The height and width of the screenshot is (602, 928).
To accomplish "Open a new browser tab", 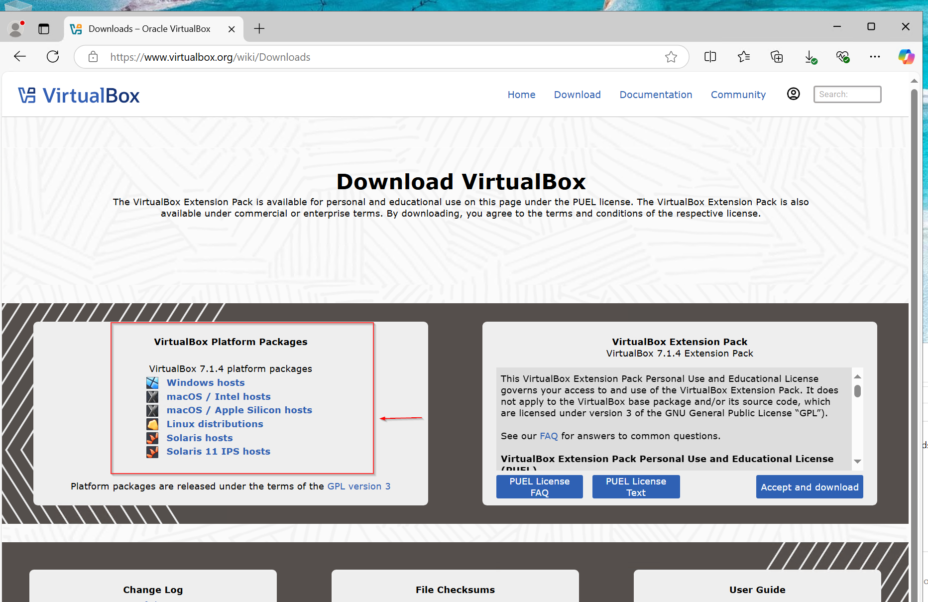I will 259,29.
